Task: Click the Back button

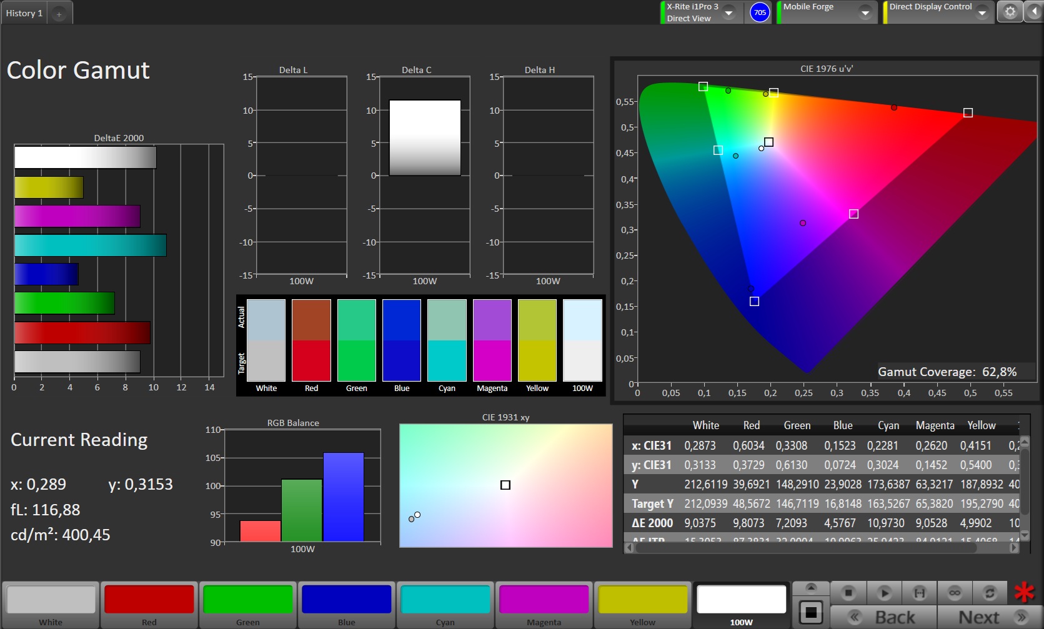Action: pos(883,617)
